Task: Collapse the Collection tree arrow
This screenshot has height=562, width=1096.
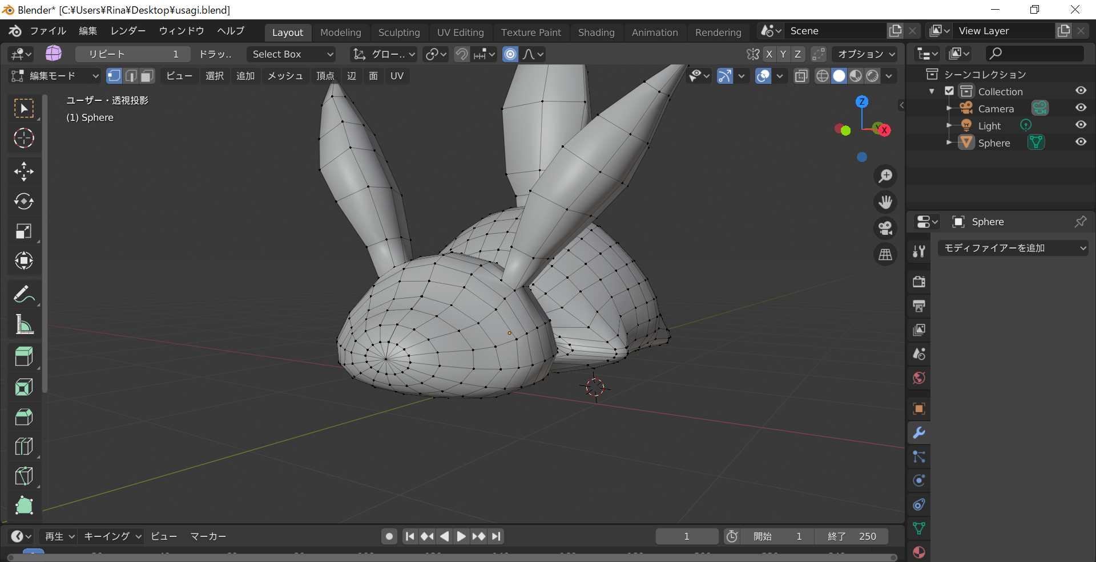Action: 932,91
